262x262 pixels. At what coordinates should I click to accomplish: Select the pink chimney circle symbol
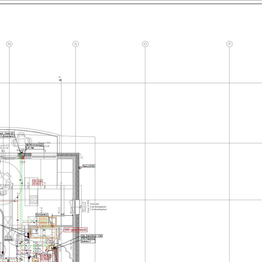(x=80, y=167)
